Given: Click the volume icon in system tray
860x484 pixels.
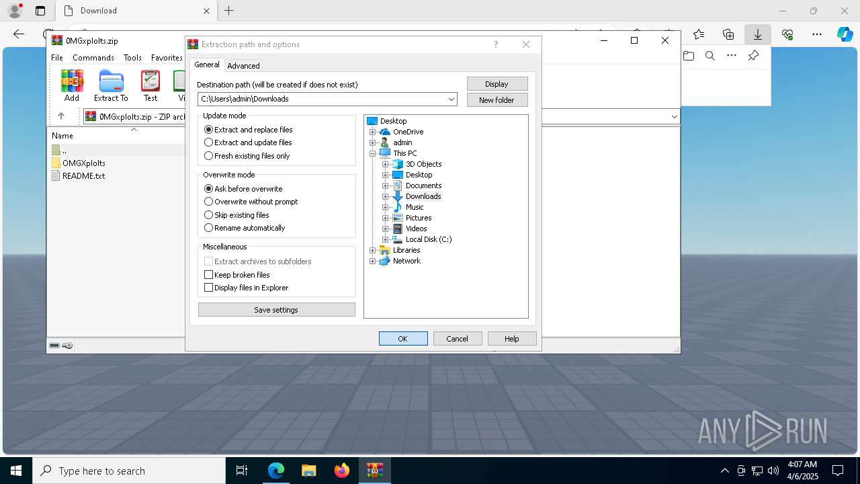Looking at the screenshot, I should point(773,471).
